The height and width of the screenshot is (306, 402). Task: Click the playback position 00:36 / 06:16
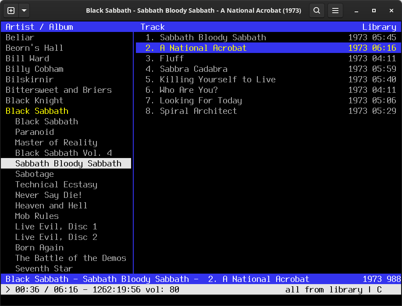46,290
